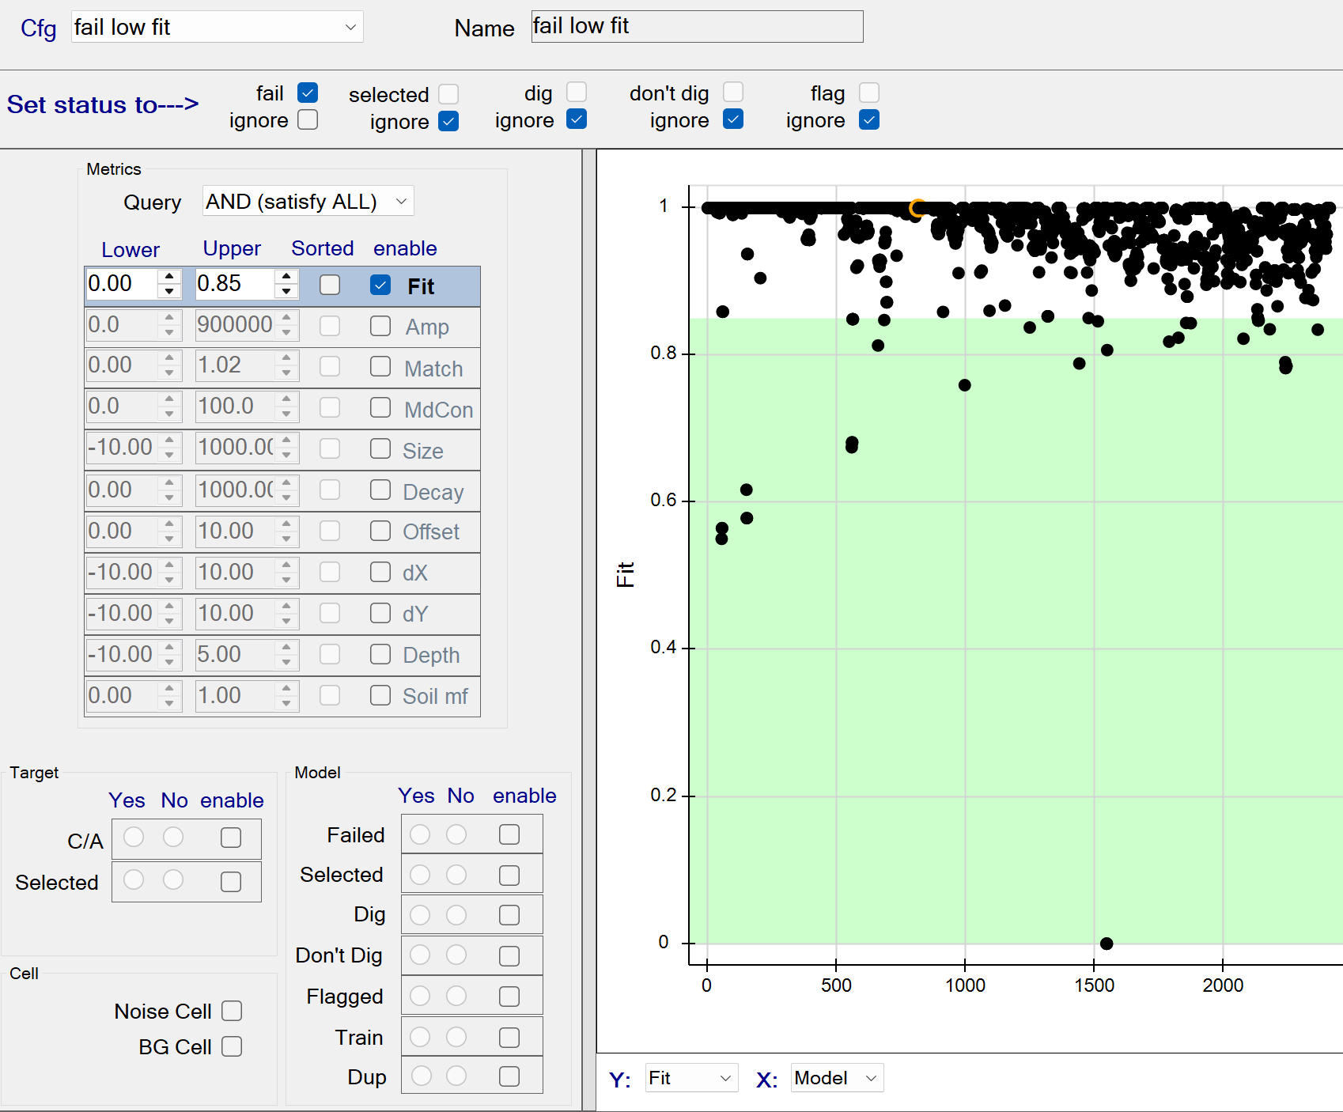Viewport: 1343px width, 1112px height.
Task: Click the data point at Fit zero
Action: click(1107, 944)
